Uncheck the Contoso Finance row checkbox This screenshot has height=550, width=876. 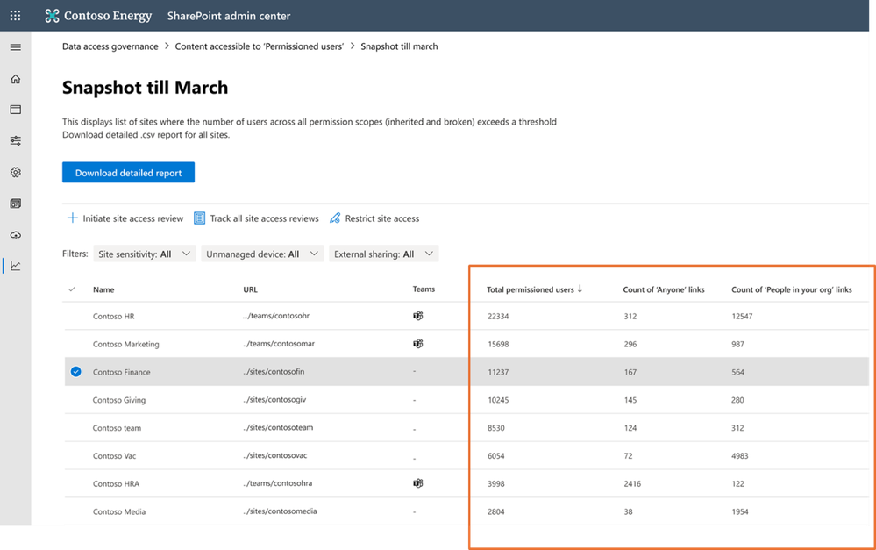click(x=75, y=372)
